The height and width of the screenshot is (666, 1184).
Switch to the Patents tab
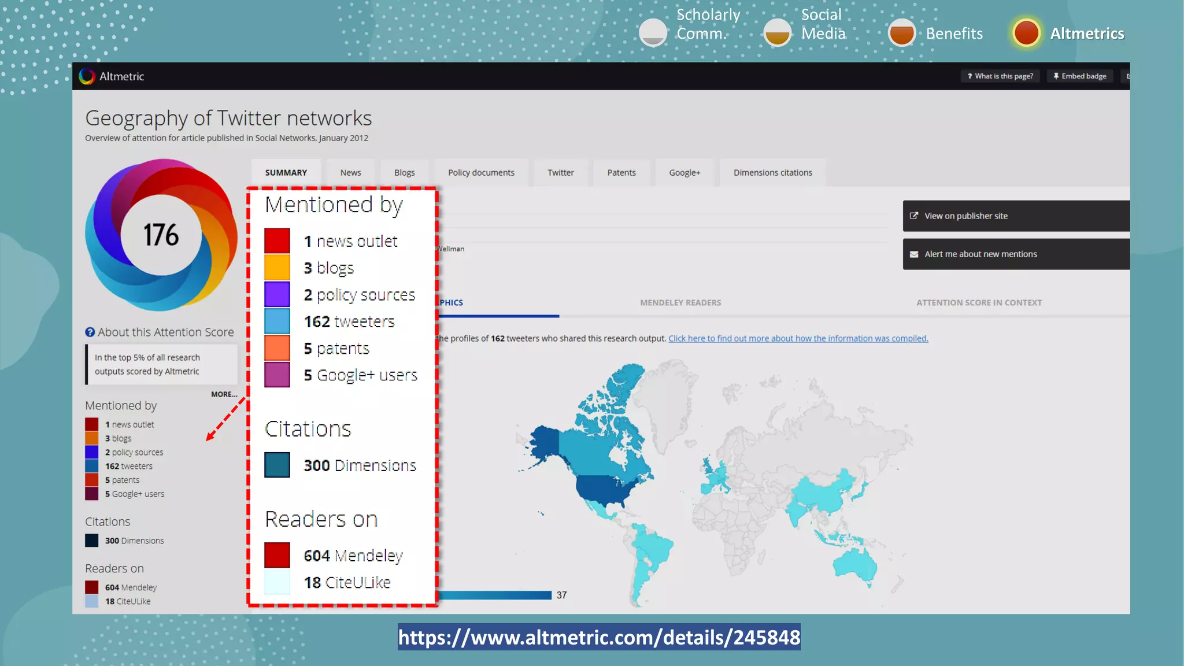(x=621, y=173)
